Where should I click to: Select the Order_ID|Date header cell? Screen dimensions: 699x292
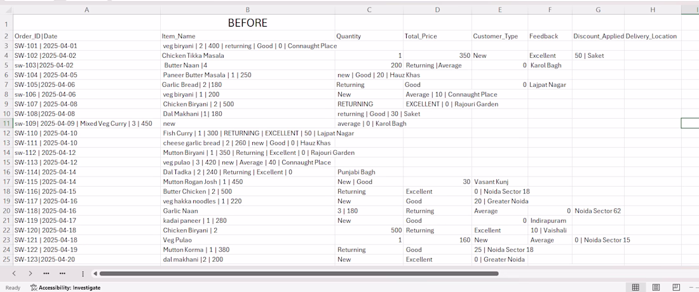[86, 36]
